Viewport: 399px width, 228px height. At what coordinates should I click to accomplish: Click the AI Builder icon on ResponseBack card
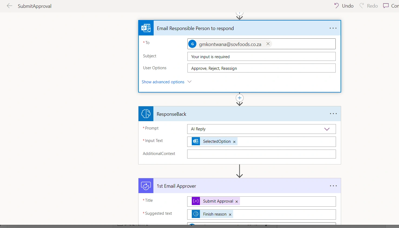[x=146, y=114]
